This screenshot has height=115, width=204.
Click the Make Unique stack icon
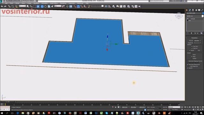(x=195, y=33)
